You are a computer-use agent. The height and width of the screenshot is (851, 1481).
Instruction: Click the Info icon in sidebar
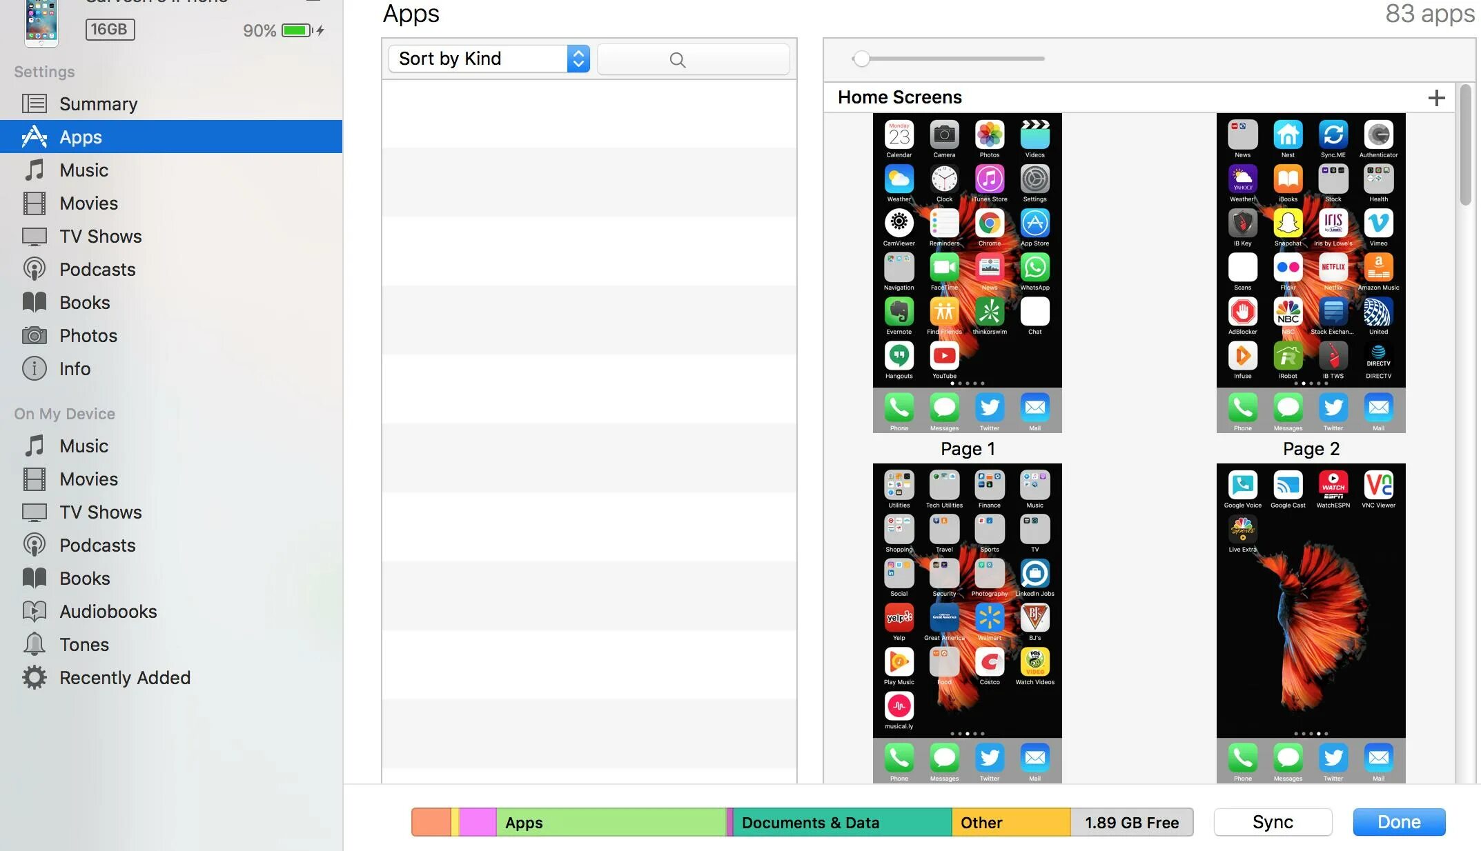(x=34, y=368)
